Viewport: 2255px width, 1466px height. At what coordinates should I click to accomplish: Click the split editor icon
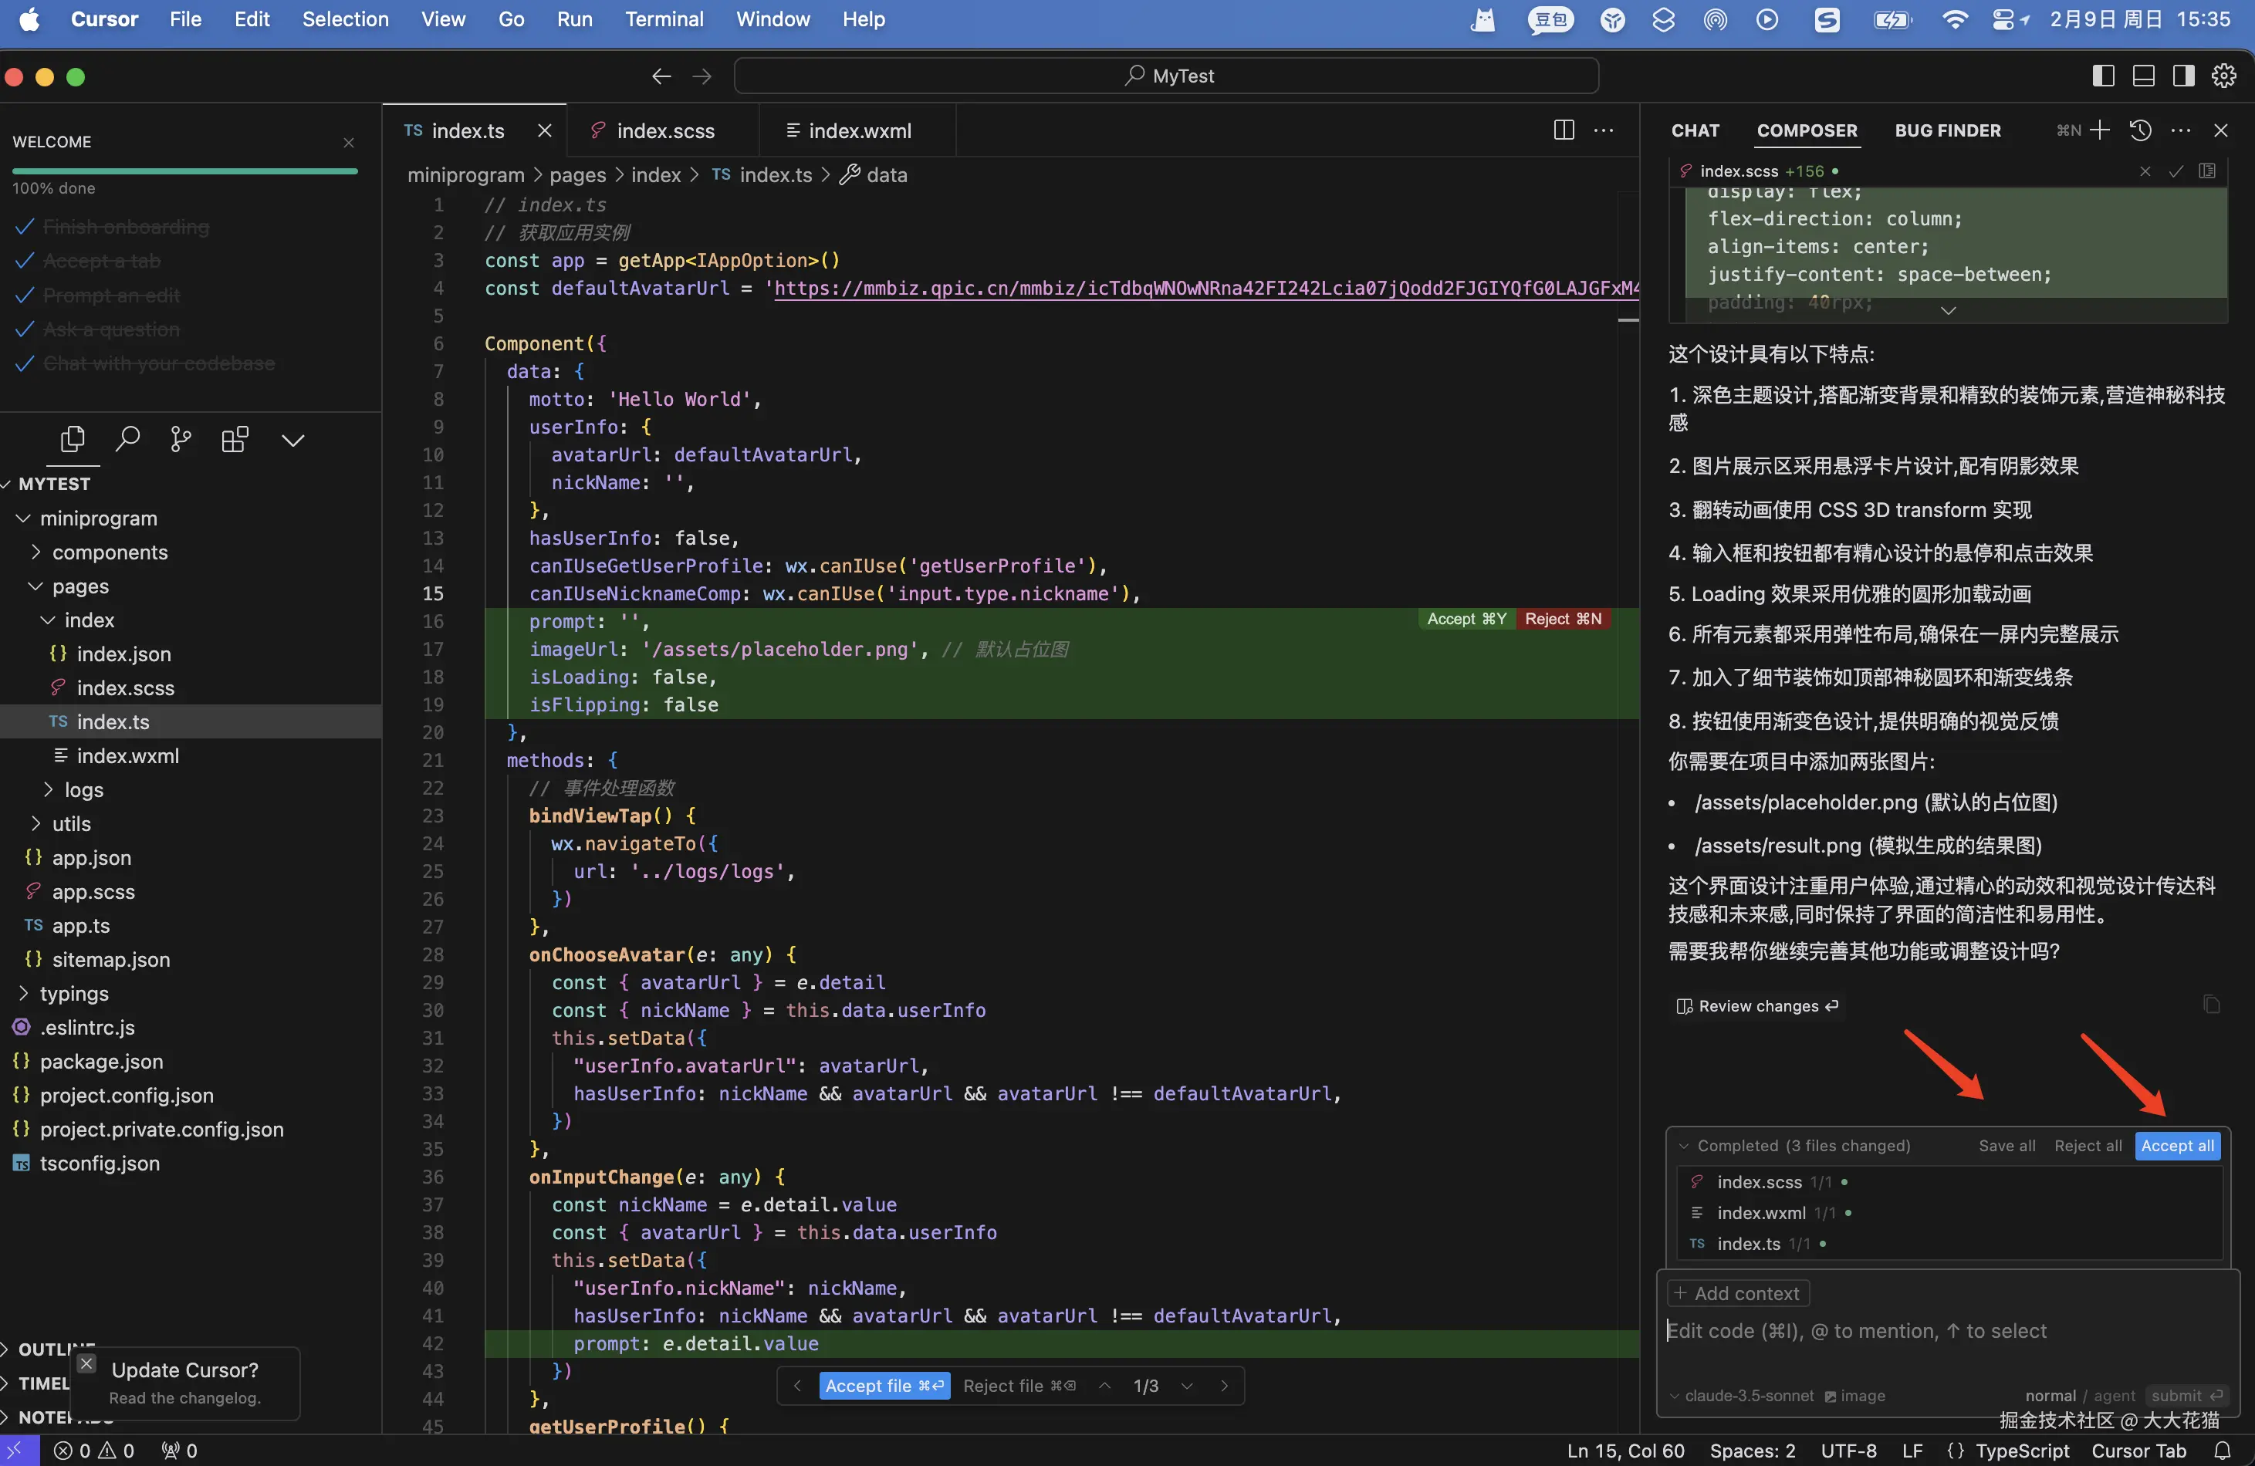[x=1564, y=130]
